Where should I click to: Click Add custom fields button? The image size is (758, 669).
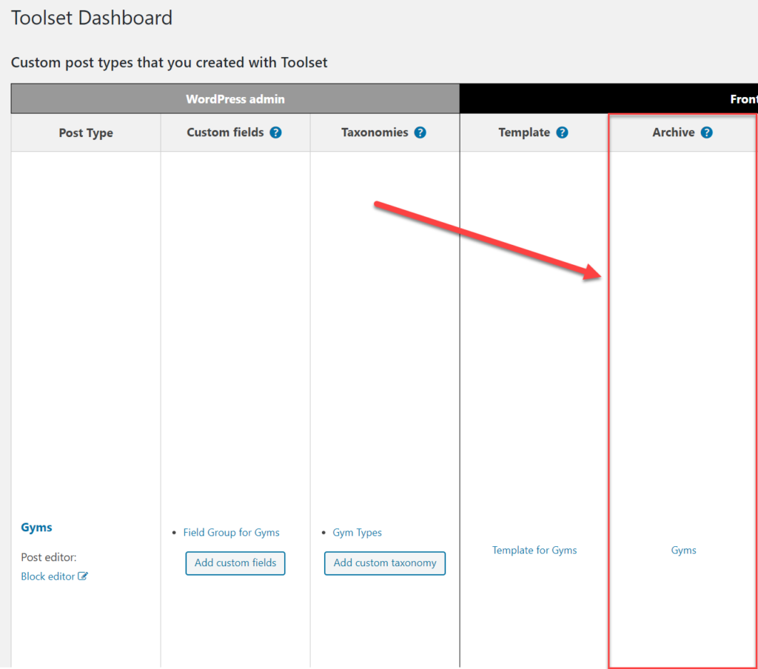pos(235,563)
